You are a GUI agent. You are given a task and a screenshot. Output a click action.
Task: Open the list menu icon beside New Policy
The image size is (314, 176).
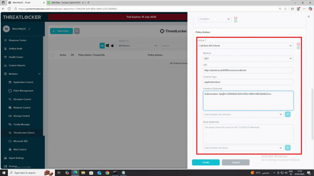point(77,31)
